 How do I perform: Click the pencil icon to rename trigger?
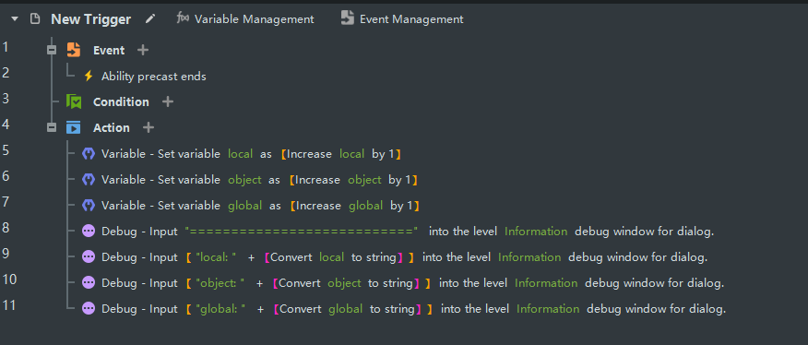[x=150, y=19]
